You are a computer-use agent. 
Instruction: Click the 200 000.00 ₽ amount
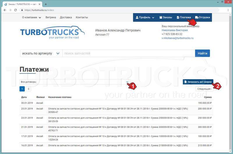point(205,109)
